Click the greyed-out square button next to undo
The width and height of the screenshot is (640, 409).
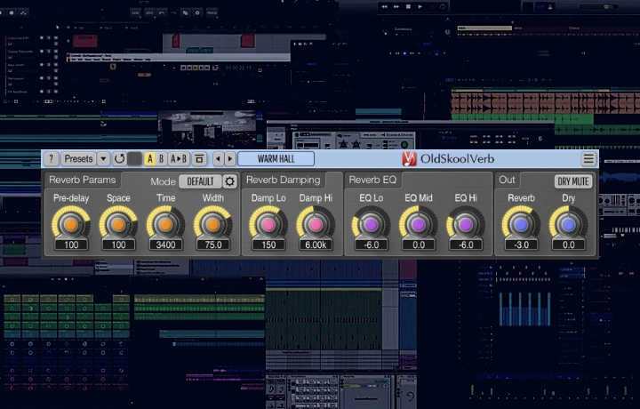[x=135, y=158]
